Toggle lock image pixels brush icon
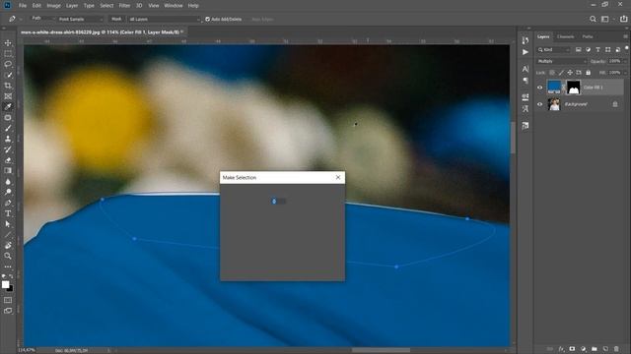Image resolution: width=631 pixels, height=354 pixels. pos(561,73)
